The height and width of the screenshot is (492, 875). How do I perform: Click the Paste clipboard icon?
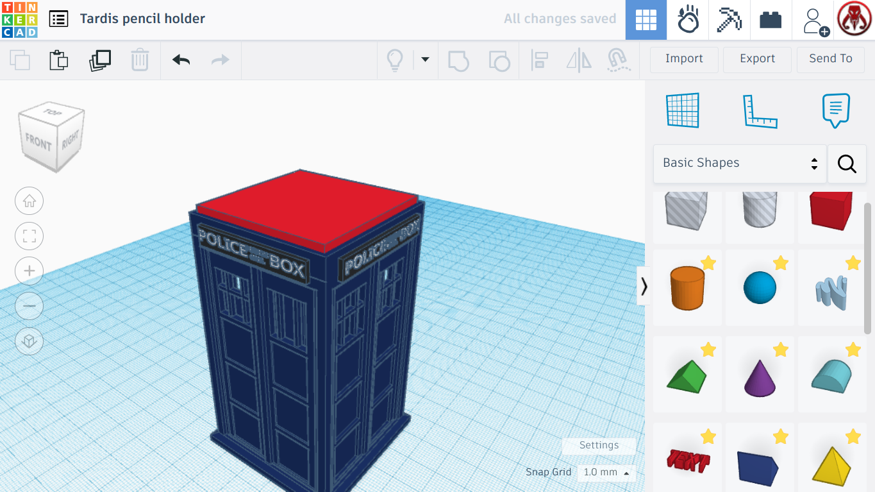[59, 60]
